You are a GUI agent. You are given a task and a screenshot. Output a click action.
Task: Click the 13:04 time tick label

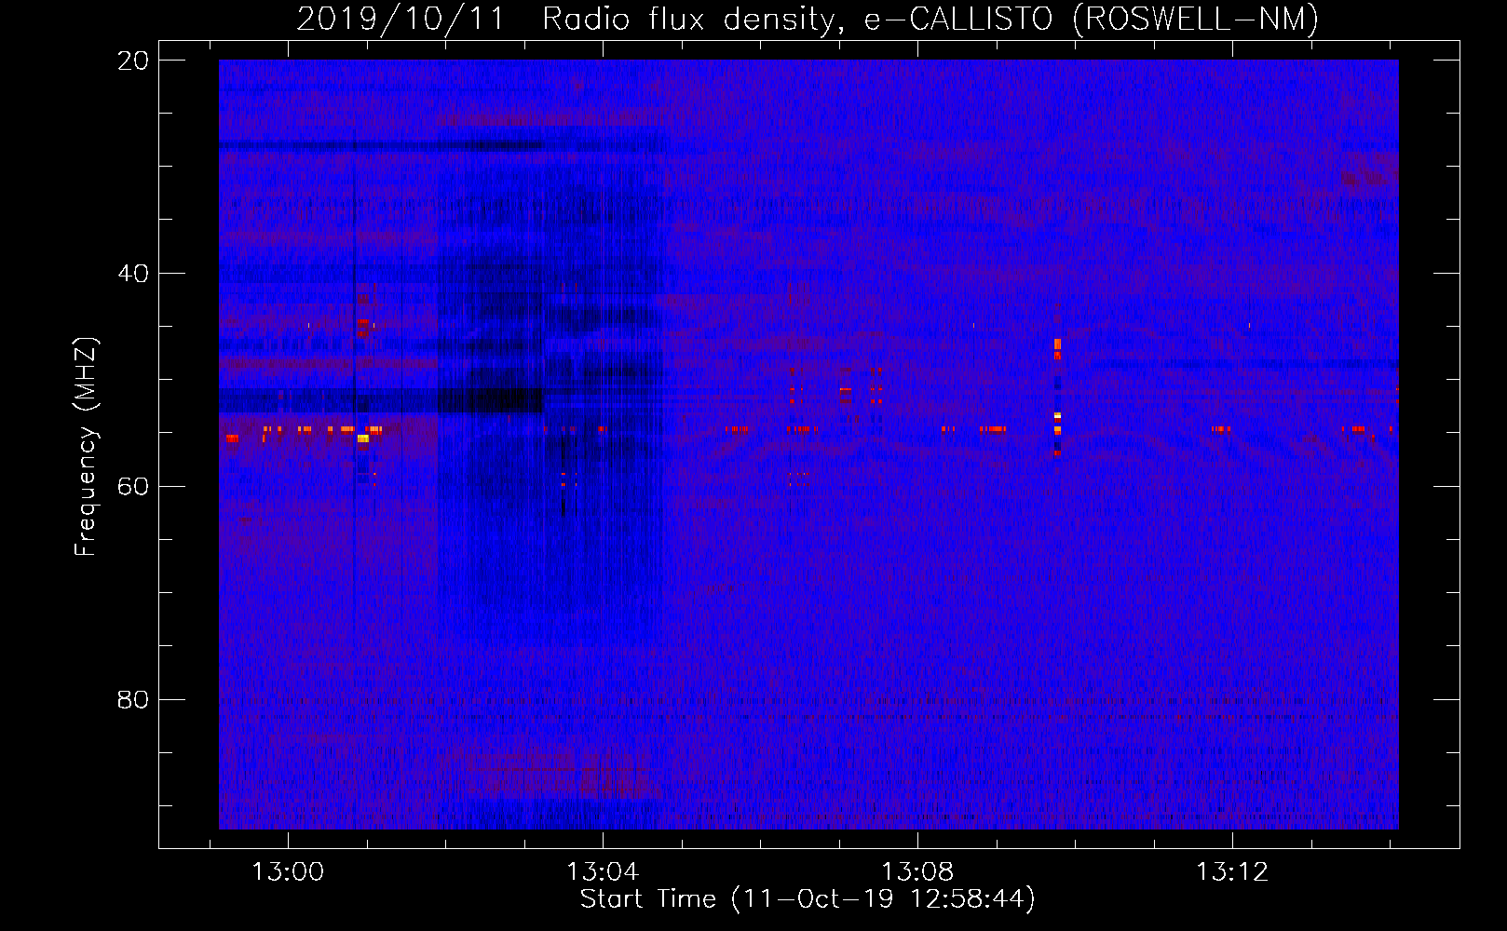pyautogui.click(x=603, y=872)
